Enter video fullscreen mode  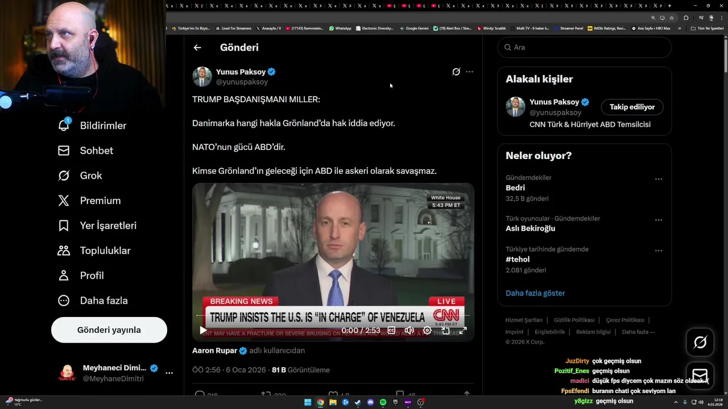point(463,331)
